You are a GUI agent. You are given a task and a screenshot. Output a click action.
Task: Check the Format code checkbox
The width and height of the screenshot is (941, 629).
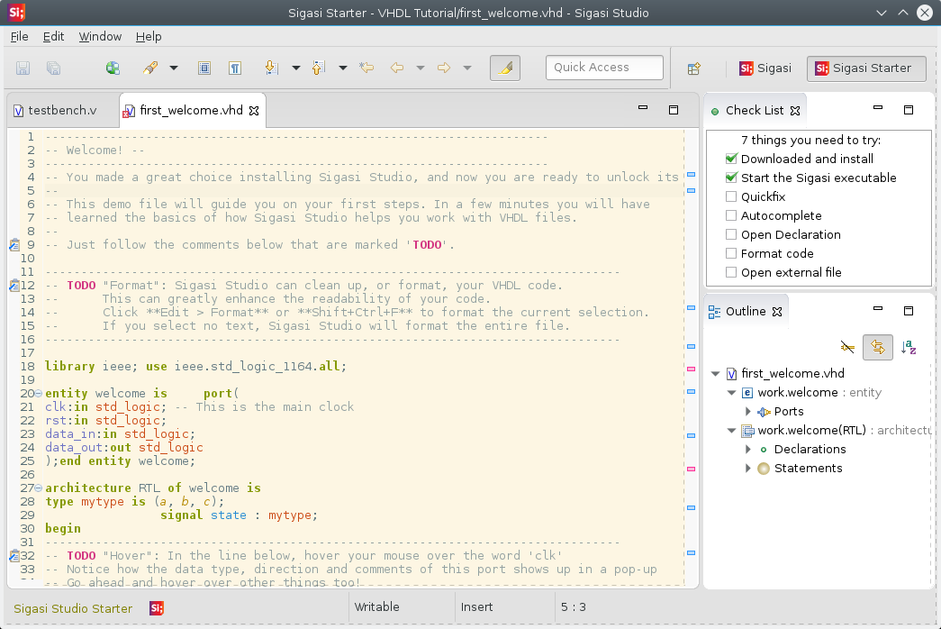tap(731, 253)
